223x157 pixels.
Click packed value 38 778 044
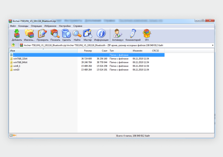(x=102, y=62)
